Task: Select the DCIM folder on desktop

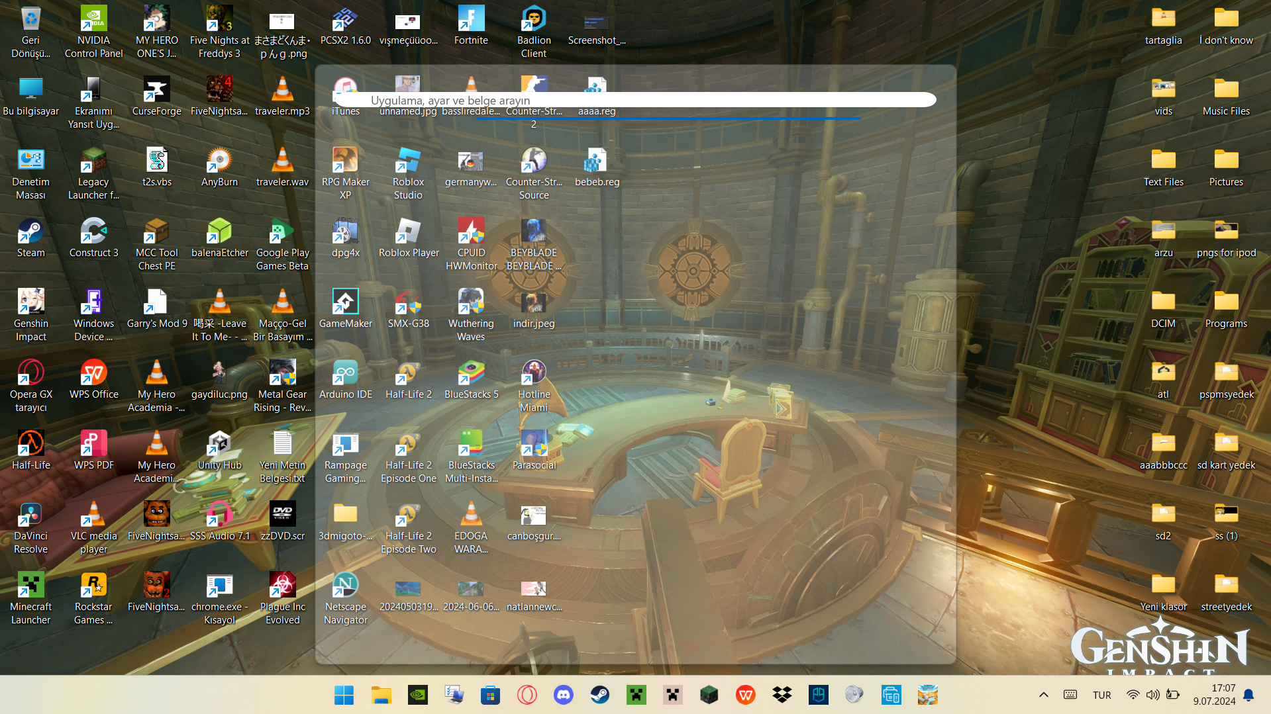Action: (1163, 308)
